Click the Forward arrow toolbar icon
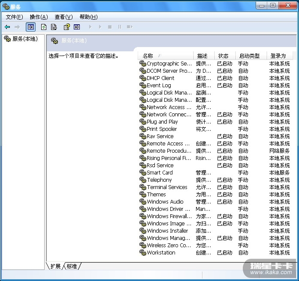The width and height of the screenshot is (299, 281). [17, 27]
